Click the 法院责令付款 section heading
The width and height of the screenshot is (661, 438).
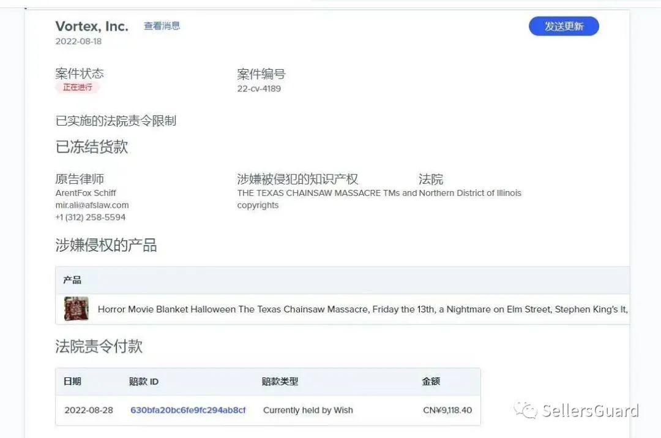99,346
